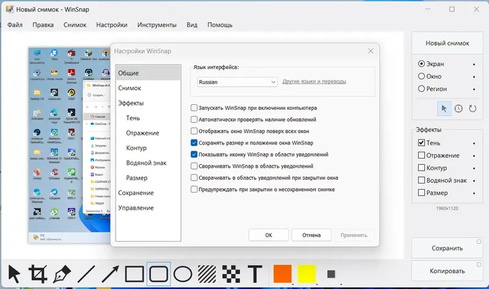Select the Pen drawing tool

tap(62, 274)
